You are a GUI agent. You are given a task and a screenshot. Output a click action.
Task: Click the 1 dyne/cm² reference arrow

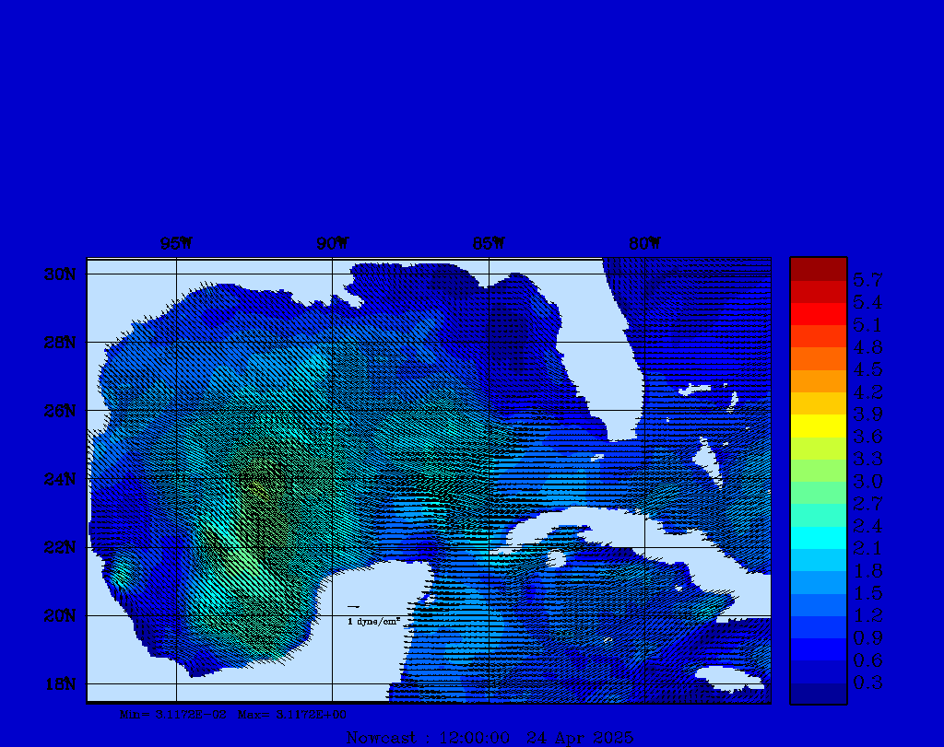click(353, 607)
